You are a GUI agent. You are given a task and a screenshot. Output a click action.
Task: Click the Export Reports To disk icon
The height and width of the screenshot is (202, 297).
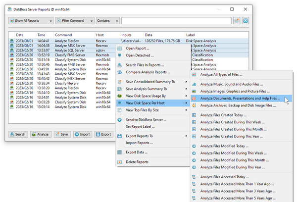pos(119,136)
